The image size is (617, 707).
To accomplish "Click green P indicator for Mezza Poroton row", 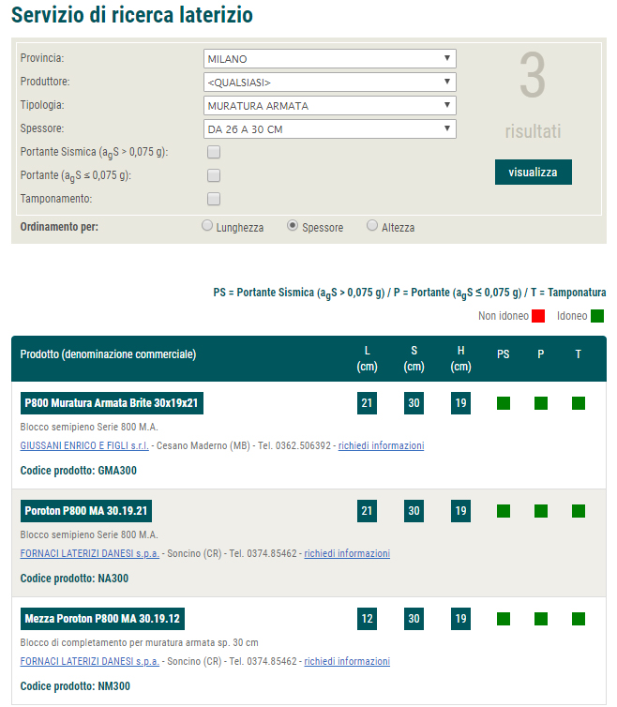I will click(541, 619).
